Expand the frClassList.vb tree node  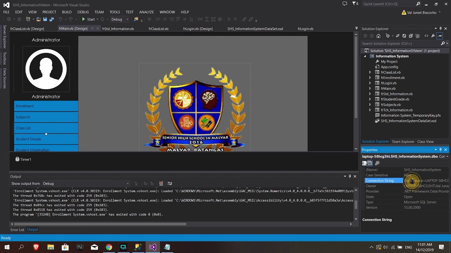[x=370, y=72]
